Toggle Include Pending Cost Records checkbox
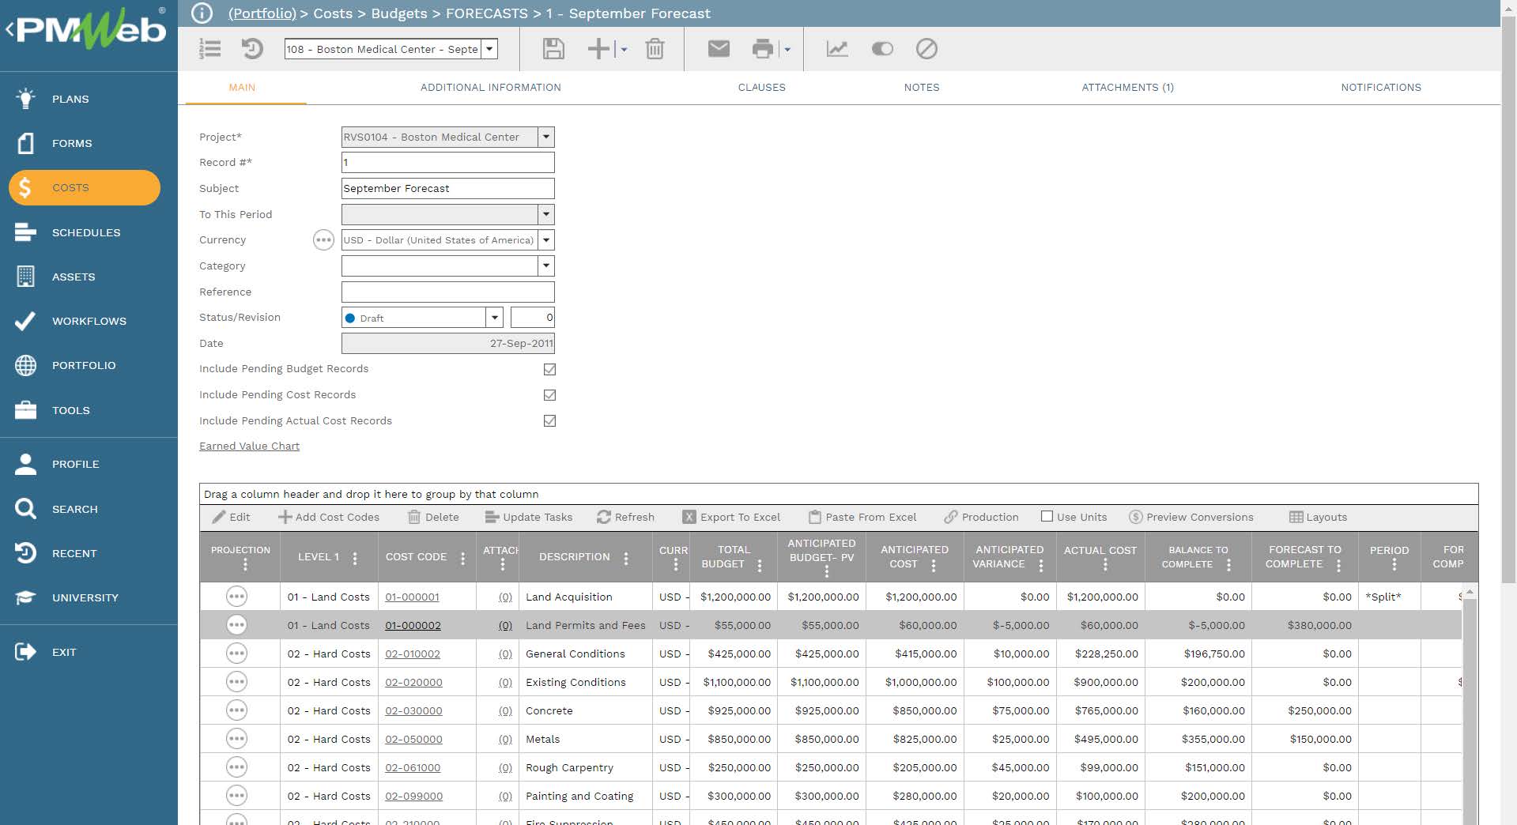 [549, 395]
